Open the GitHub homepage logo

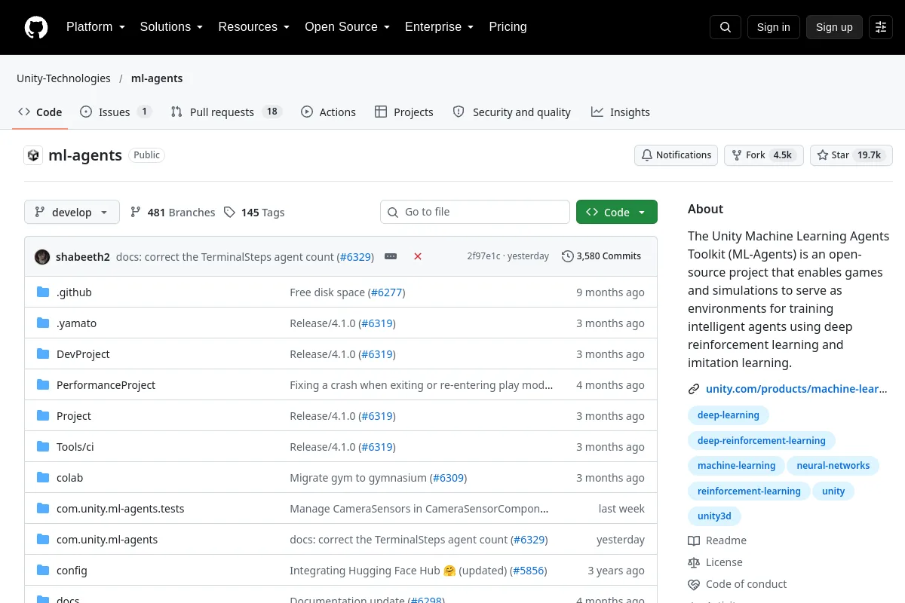point(36,27)
